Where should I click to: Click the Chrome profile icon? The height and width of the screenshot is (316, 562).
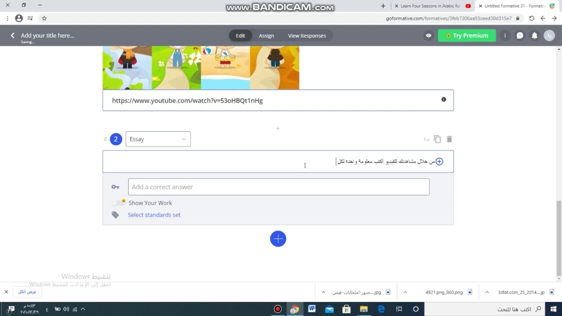19,18
